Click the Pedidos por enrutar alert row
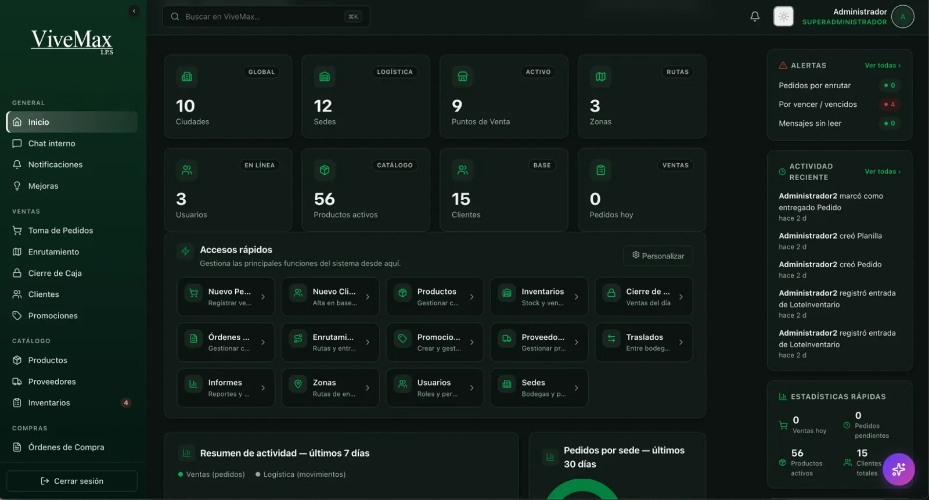Image resolution: width=929 pixels, height=500 pixels. pyautogui.click(x=840, y=85)
